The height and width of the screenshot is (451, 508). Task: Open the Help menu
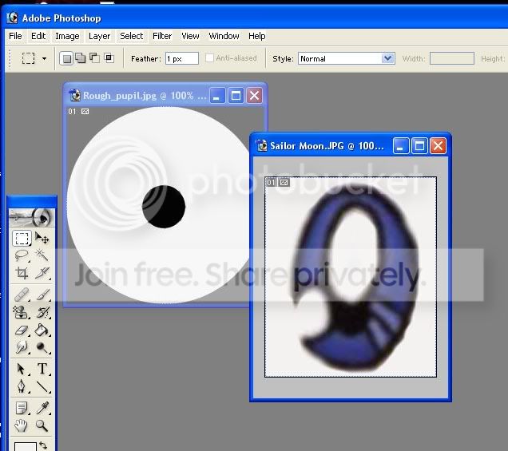click(x=257, y=36)
